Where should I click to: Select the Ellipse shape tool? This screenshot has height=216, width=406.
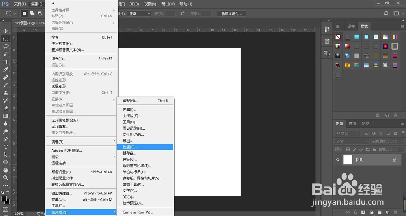coord(5,162)
